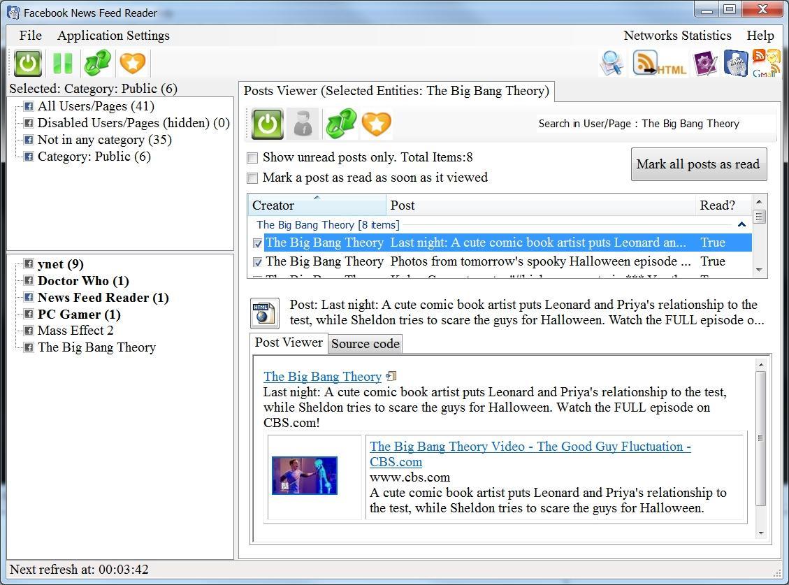Image resolution: width=789 pixels, height=585 pixels.
Task: Click the RSS Gmail icon
Action: (767, 63)
